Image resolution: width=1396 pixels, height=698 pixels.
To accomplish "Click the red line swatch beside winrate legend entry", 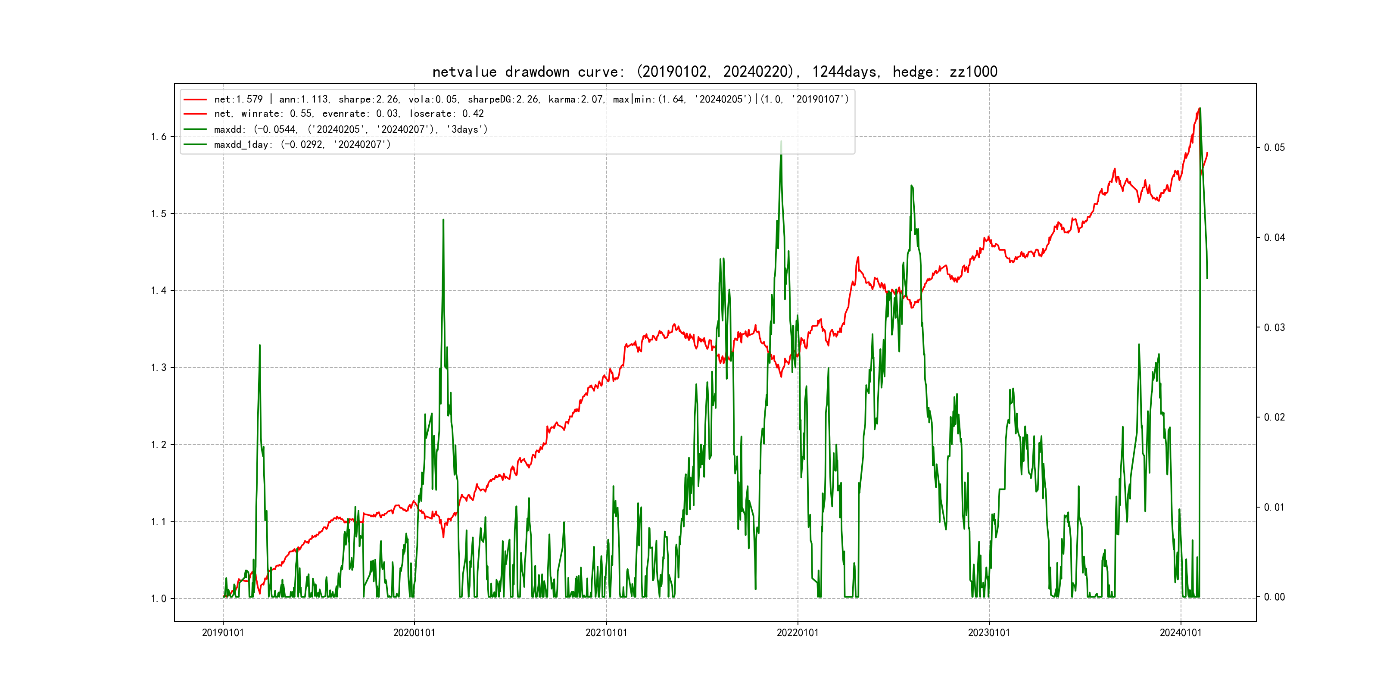I will point(195,114).
